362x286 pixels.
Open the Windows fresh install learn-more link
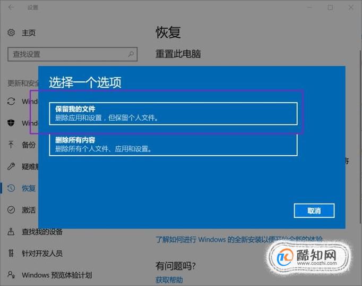(x=239, y=239)
